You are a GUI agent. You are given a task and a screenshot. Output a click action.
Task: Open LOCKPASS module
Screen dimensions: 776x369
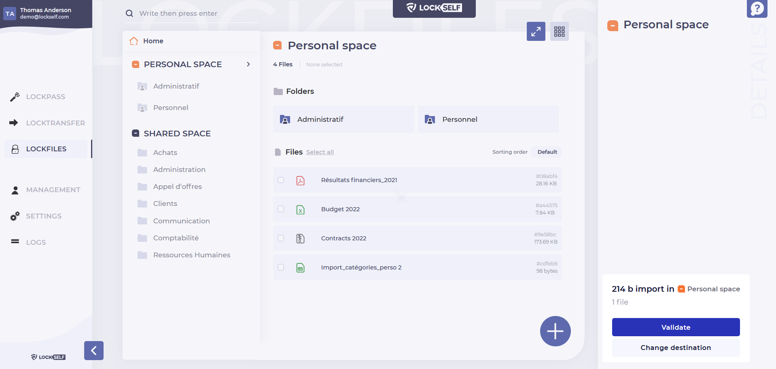[x=46, y=97]
